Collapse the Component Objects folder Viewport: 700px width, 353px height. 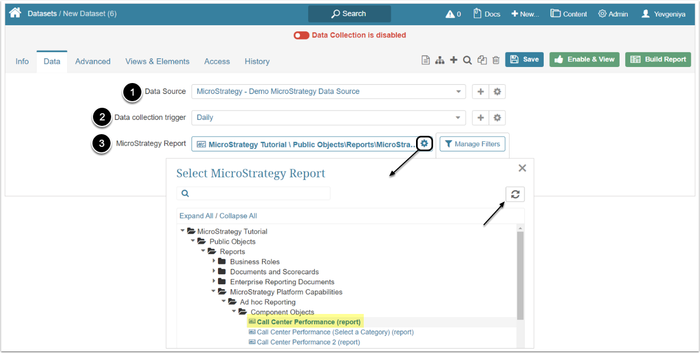[x=234, y=312]
